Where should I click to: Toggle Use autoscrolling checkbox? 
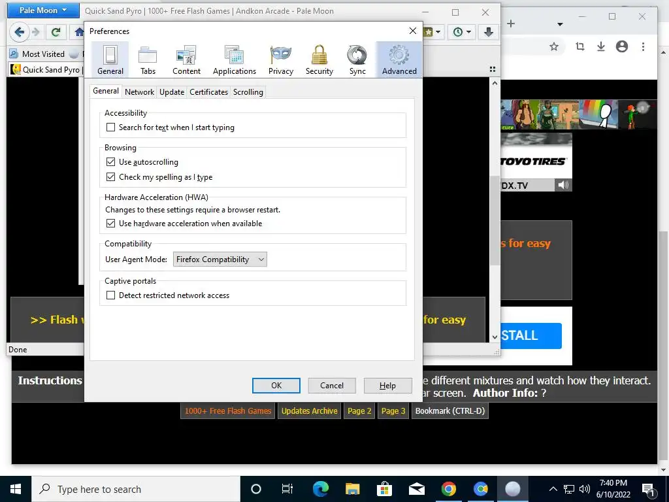[x=110, y=162]
